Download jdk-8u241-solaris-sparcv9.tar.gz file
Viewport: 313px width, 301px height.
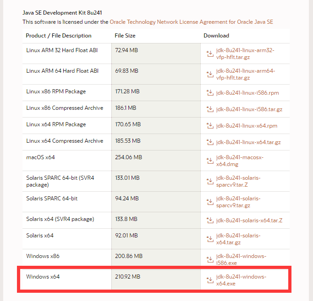(238, 202)
